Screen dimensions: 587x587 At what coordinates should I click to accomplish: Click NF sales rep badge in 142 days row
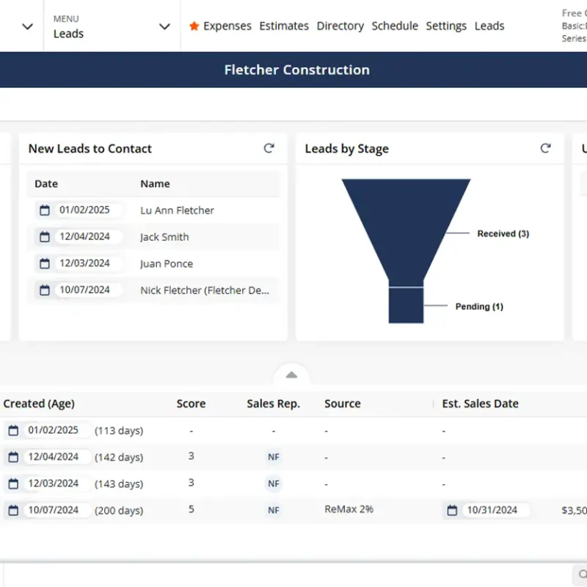point(274,456)
